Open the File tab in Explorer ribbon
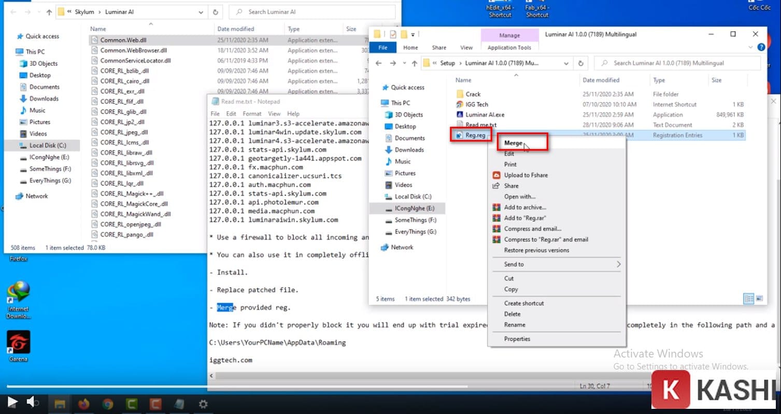Screen dimensions: 781x414 coord(383,48)
